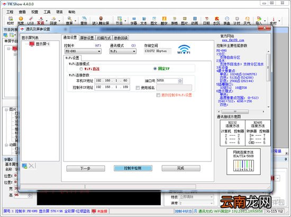Screen dimensions: 291x217
Task: Click the USB export toolbar icon
Action: pyautogui.click(x=31, y=21)
